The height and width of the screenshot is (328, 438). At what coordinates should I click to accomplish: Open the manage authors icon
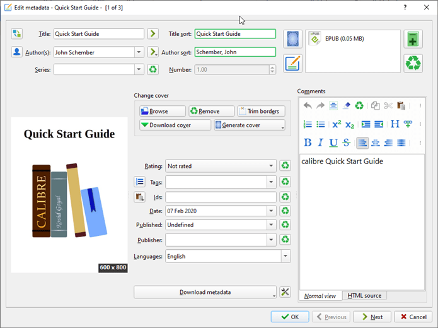[x=16, y=52]
